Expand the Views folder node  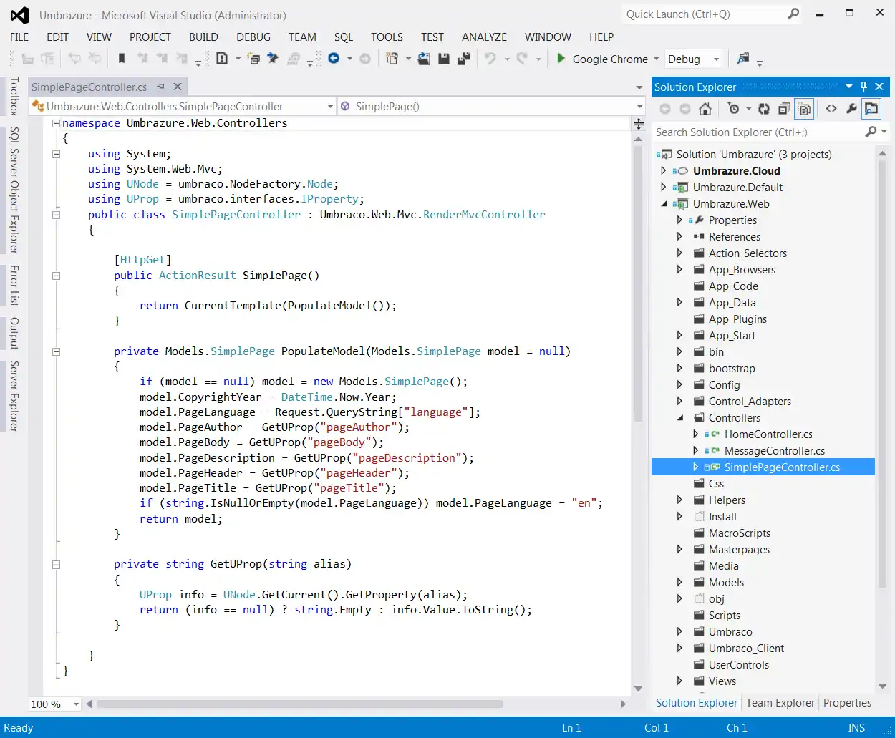(x=679, y=681)
